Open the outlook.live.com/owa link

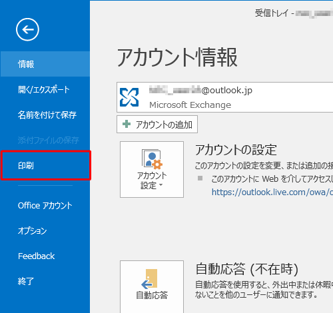point(272,192)
